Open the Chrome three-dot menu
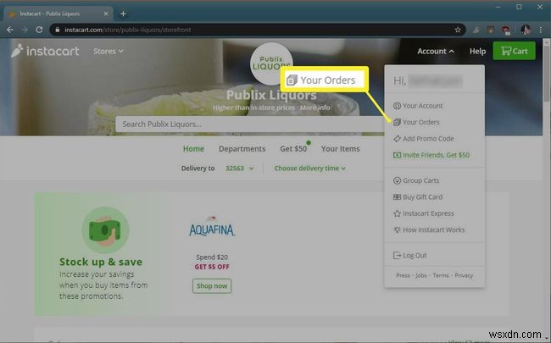 coord(541,30)
